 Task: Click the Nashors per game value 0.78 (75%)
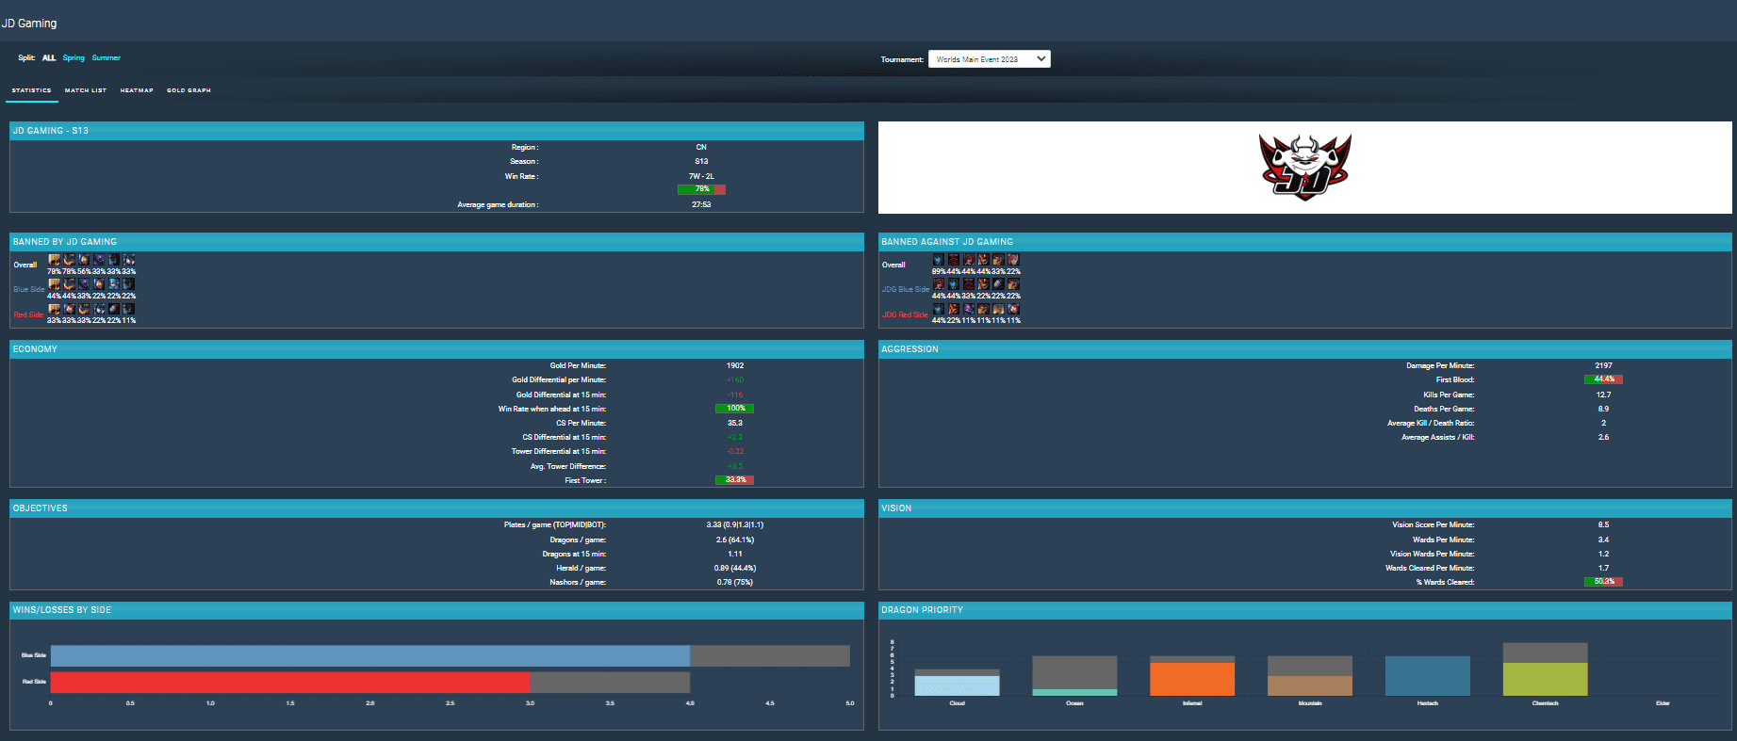[x=735, y=582]
